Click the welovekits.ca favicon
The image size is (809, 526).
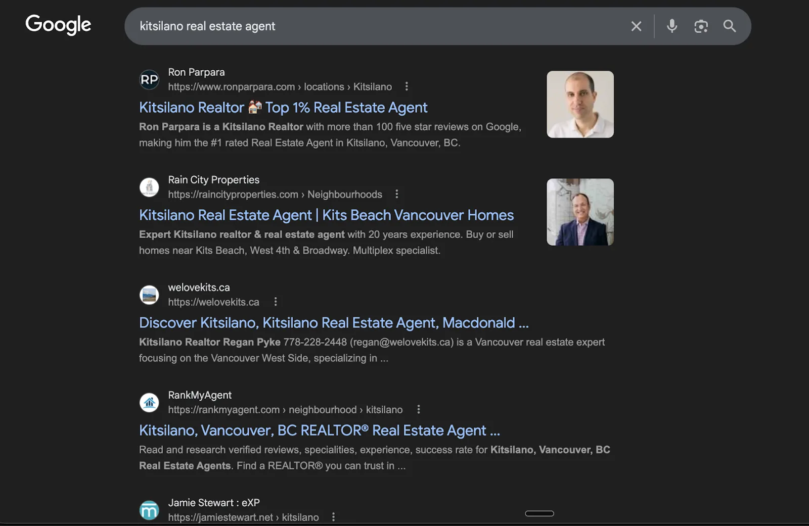[149, 295]
